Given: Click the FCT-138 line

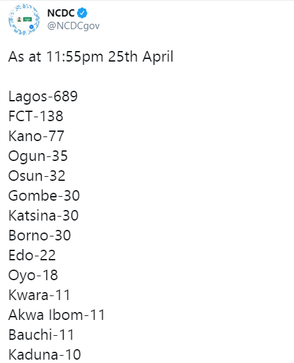Looking at the screenshot, I should pyautogui.click(x=36, y=116).
